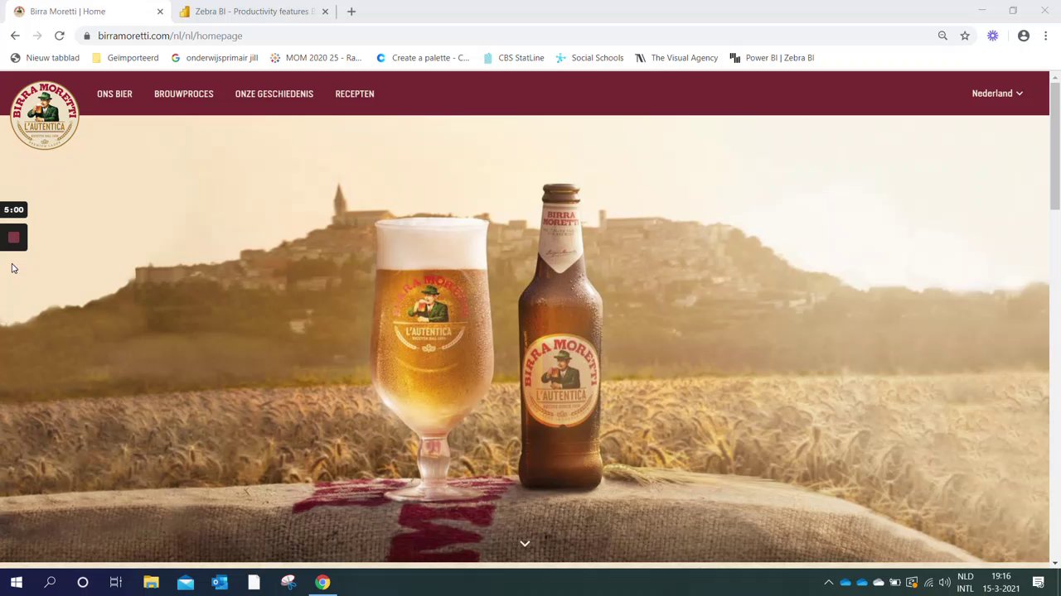Close the Birra Moretti tab
The width and height of the screenshot is (1061, 596).
point(160,12)
